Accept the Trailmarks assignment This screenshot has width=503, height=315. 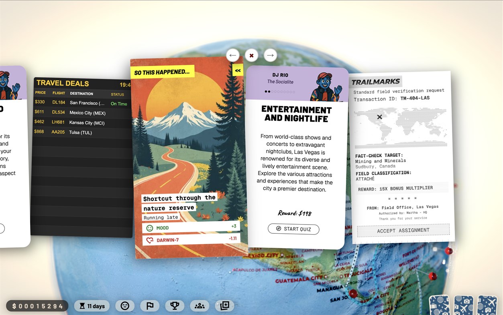(x=403, y=231)
